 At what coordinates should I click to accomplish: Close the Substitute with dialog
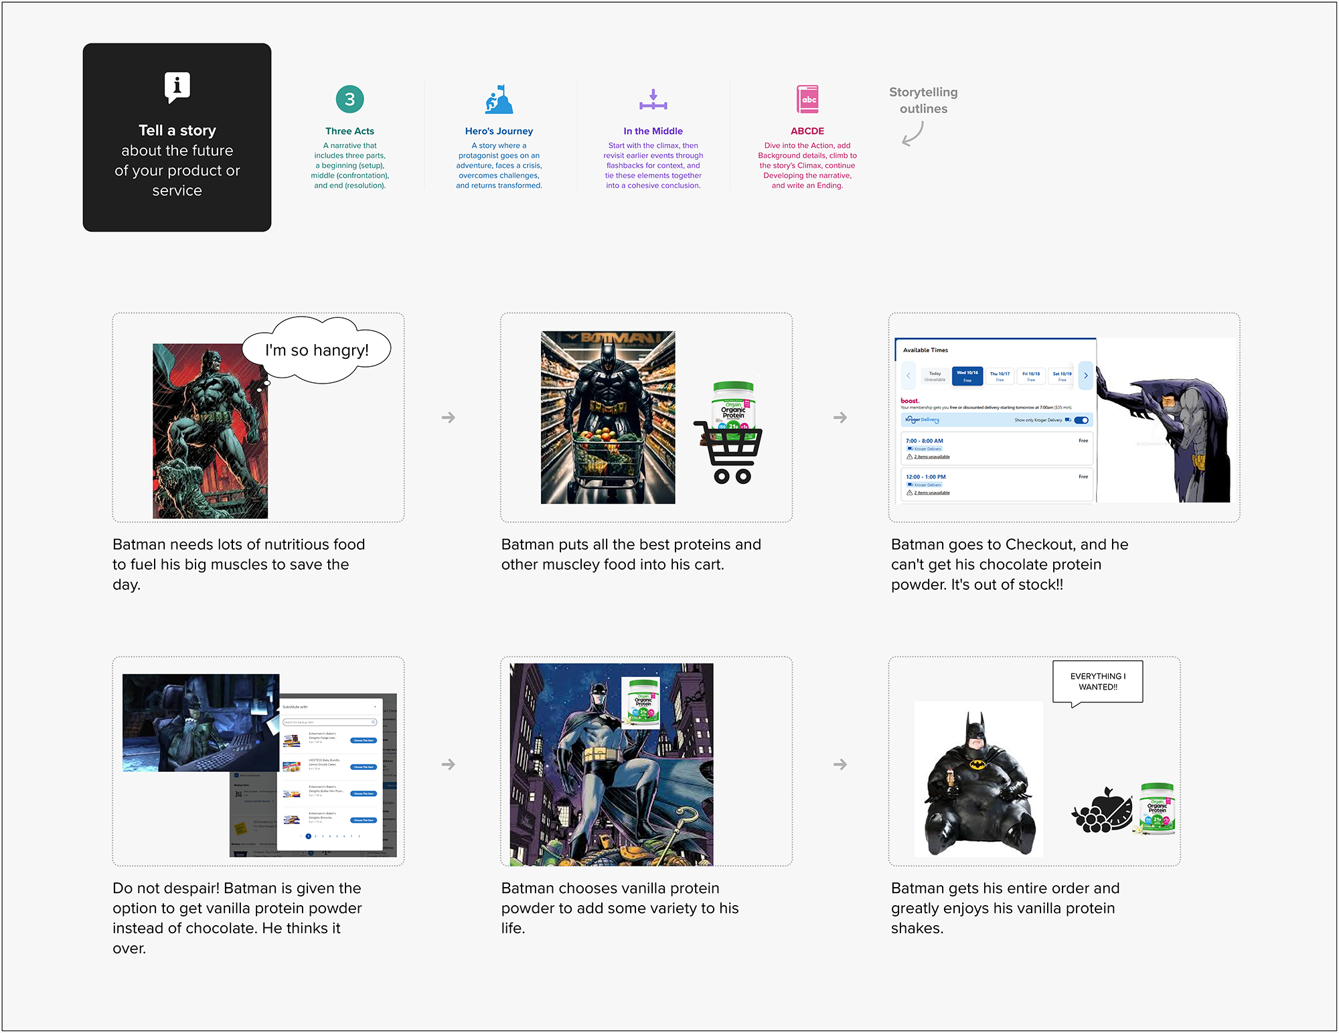pyautogui.click(x=375, y=707)
